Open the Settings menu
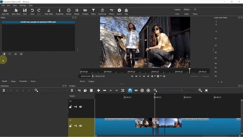Viewport: 243px width, 137px height. pyautogui.click(x=23, y=5)
